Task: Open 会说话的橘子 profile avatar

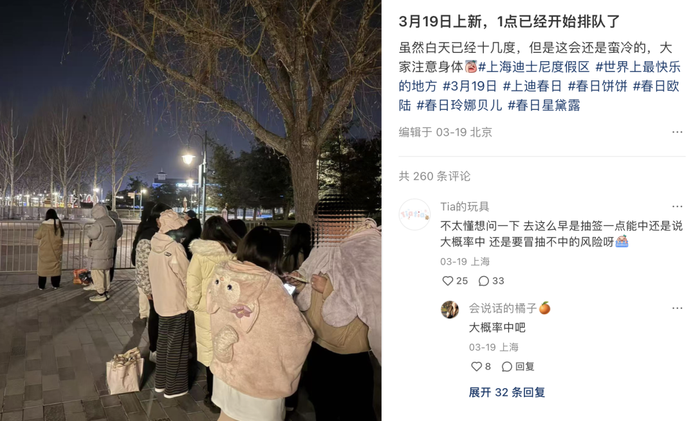Action: 450,310
